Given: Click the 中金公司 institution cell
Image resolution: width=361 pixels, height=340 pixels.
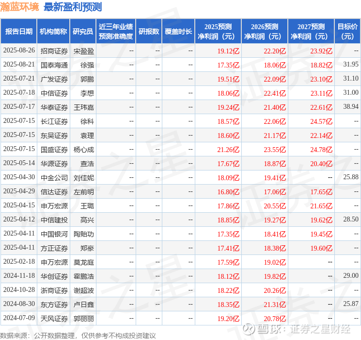Looking at the screenshot, I should (x=54, y=177).
